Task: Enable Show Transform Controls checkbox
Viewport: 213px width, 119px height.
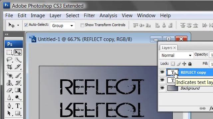Action: pos(82,25)
